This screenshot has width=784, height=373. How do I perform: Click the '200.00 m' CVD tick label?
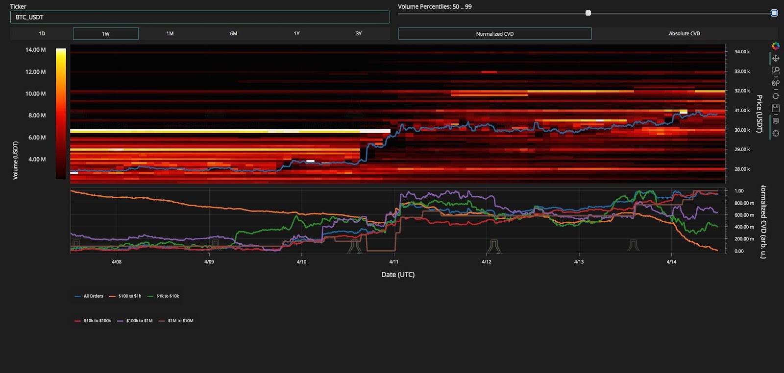(x=744, y=239)
